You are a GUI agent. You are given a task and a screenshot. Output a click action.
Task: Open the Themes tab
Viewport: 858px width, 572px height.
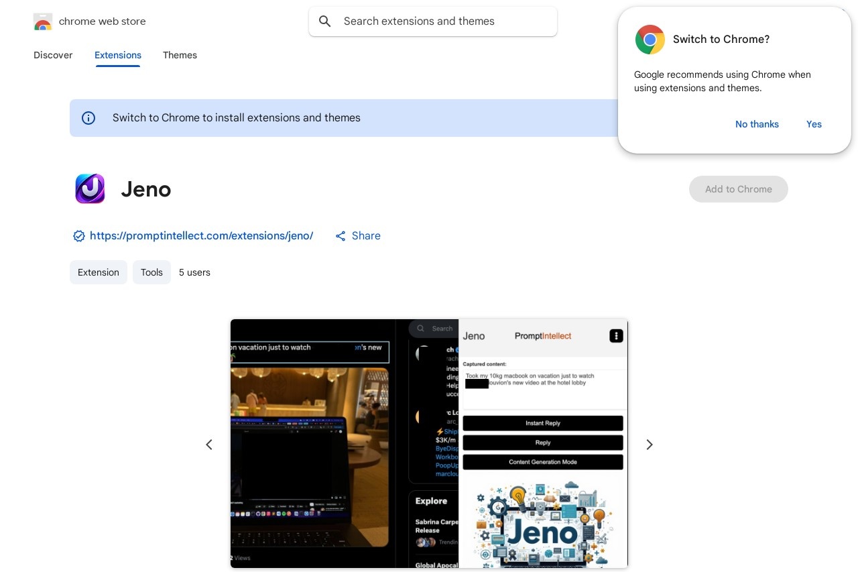coord(180,55)
